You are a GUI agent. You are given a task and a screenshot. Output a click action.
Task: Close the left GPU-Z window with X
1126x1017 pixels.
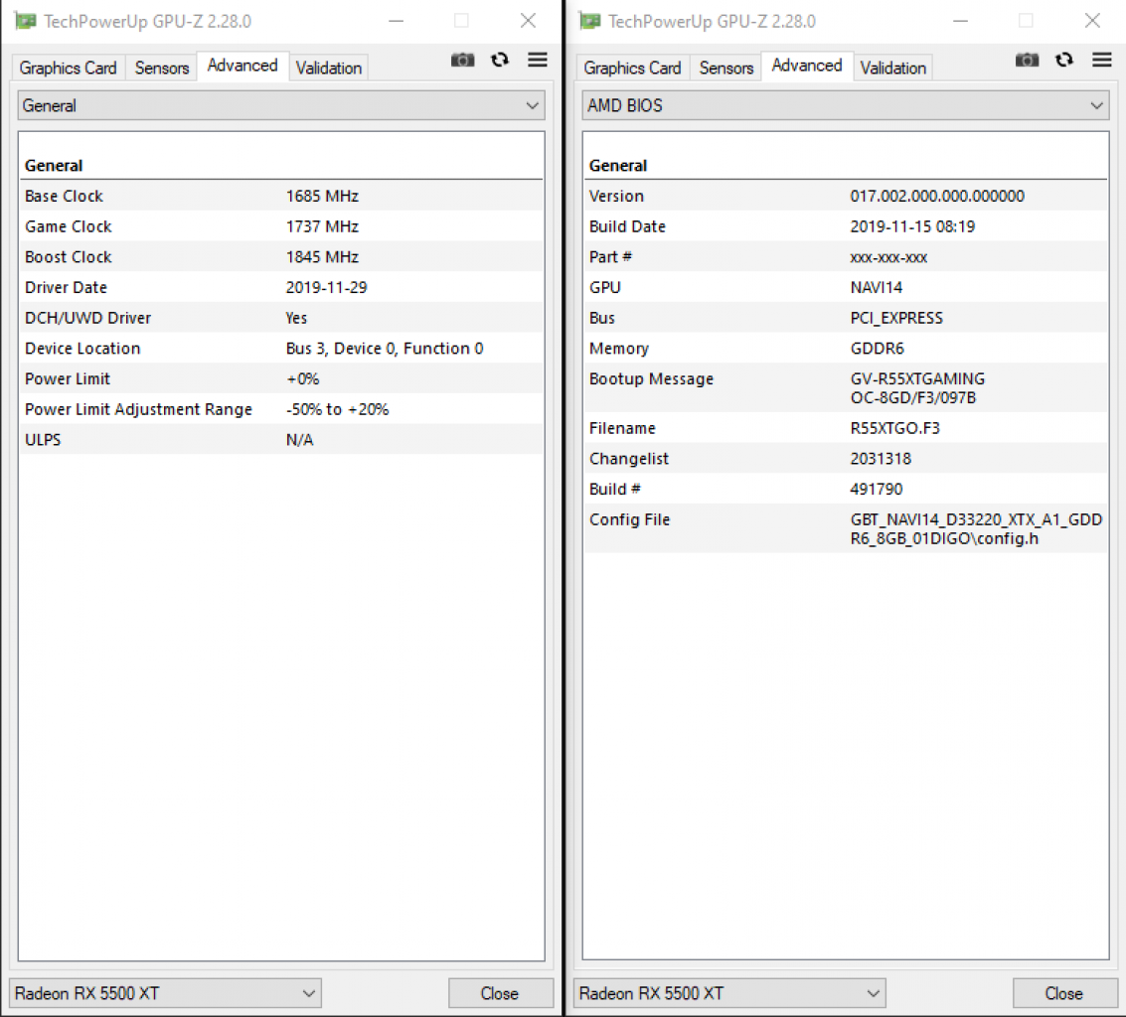click(528, 21)
